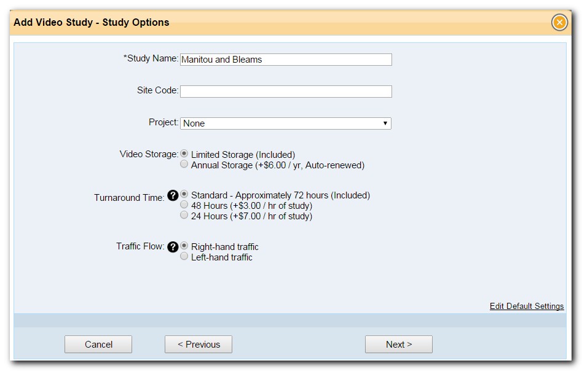The image size is (582, 371).
Task: Open Edit Default Settings
Action: [x=526, y=306]
